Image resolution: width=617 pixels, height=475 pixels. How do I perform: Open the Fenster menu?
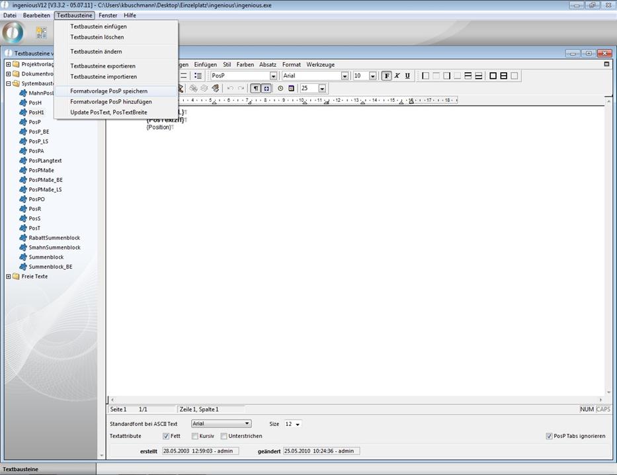(108, 15)
